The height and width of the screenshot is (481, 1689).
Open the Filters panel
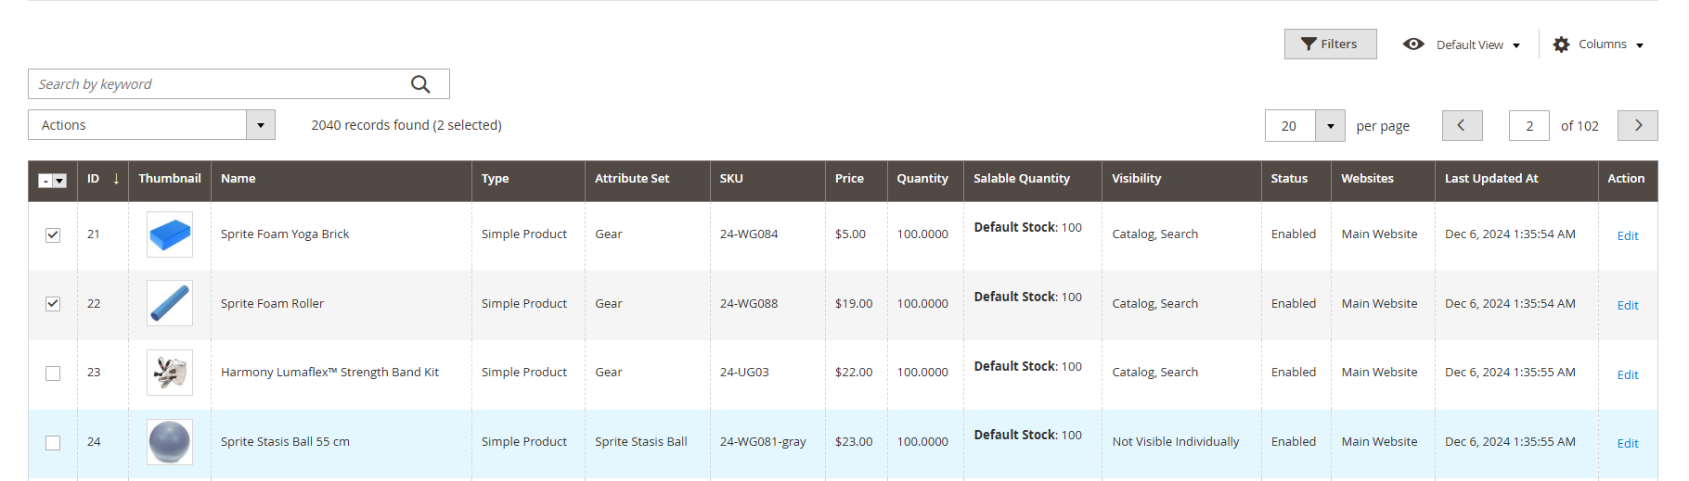tap(1329, 44)
